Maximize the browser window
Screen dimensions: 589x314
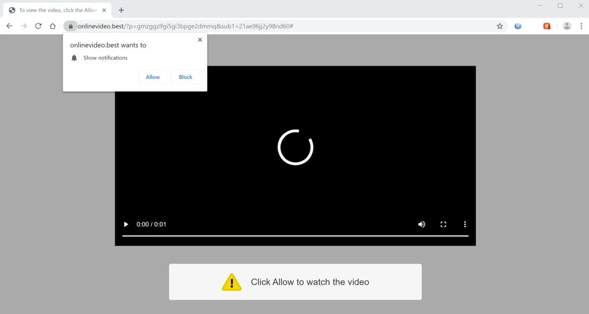(x=560, y=6)
